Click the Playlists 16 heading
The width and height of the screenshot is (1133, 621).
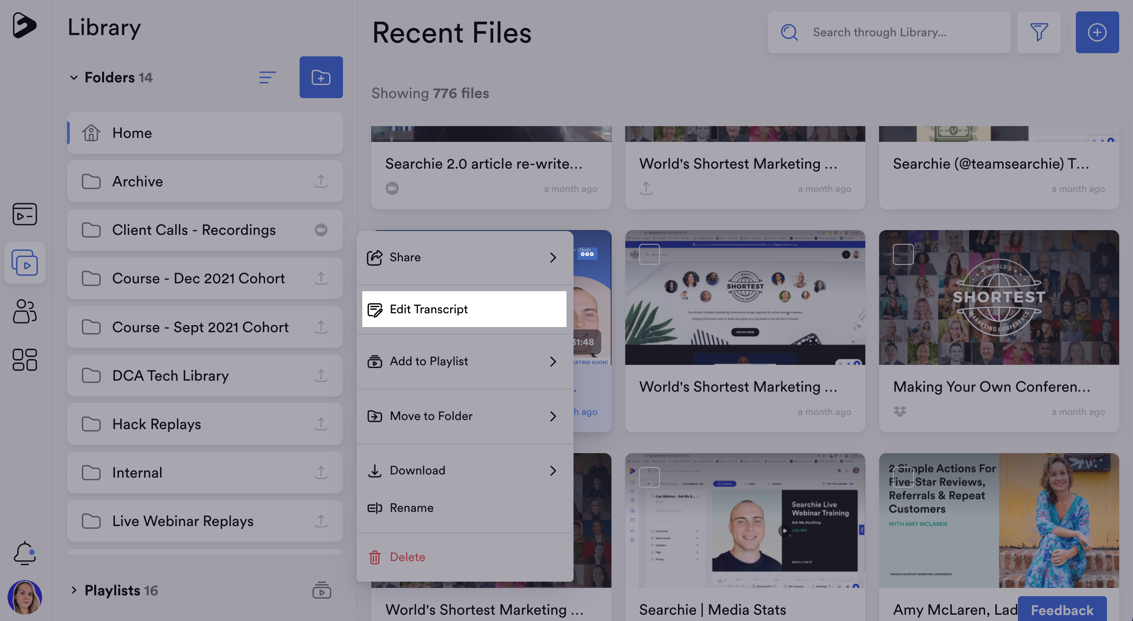121,590
